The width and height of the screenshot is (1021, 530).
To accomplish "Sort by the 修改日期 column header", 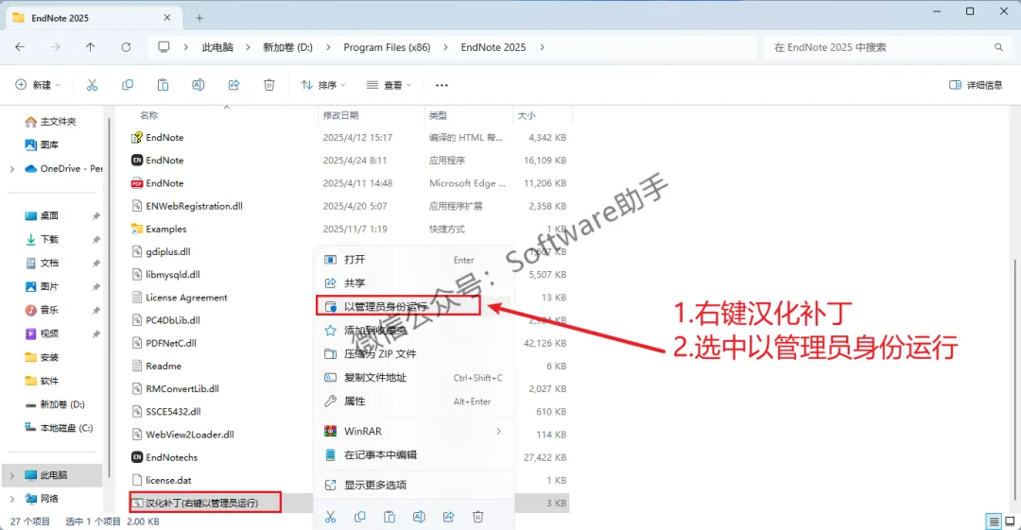I will tap(340, 115).
